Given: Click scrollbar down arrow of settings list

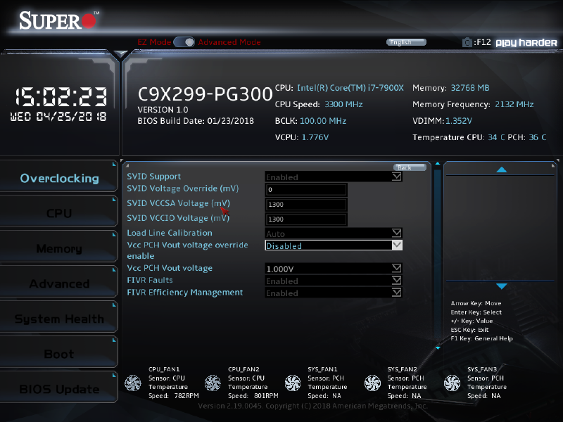Looking at the screenshot, I should click(437, 347).
